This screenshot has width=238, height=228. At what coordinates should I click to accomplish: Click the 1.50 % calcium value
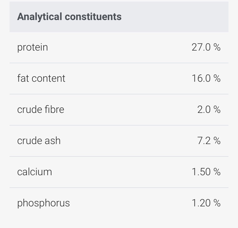tap(206, 172)
